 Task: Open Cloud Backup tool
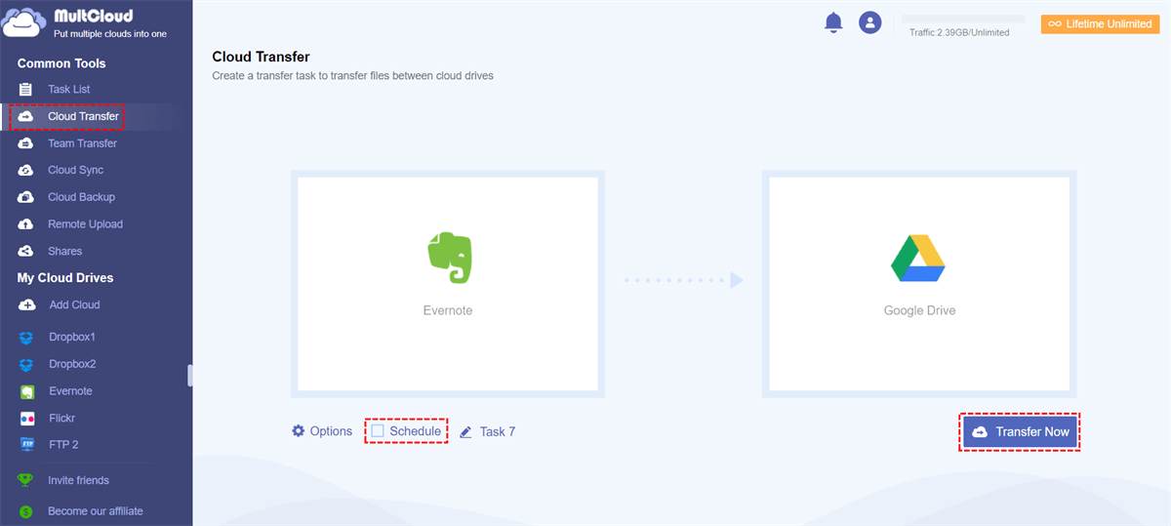81,197
